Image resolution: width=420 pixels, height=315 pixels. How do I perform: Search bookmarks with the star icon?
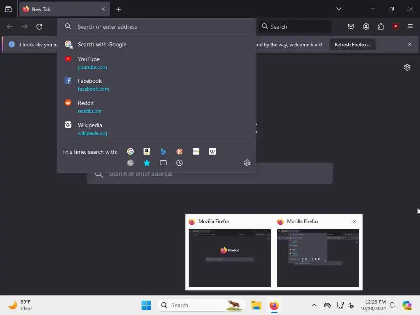pos(147,163)
